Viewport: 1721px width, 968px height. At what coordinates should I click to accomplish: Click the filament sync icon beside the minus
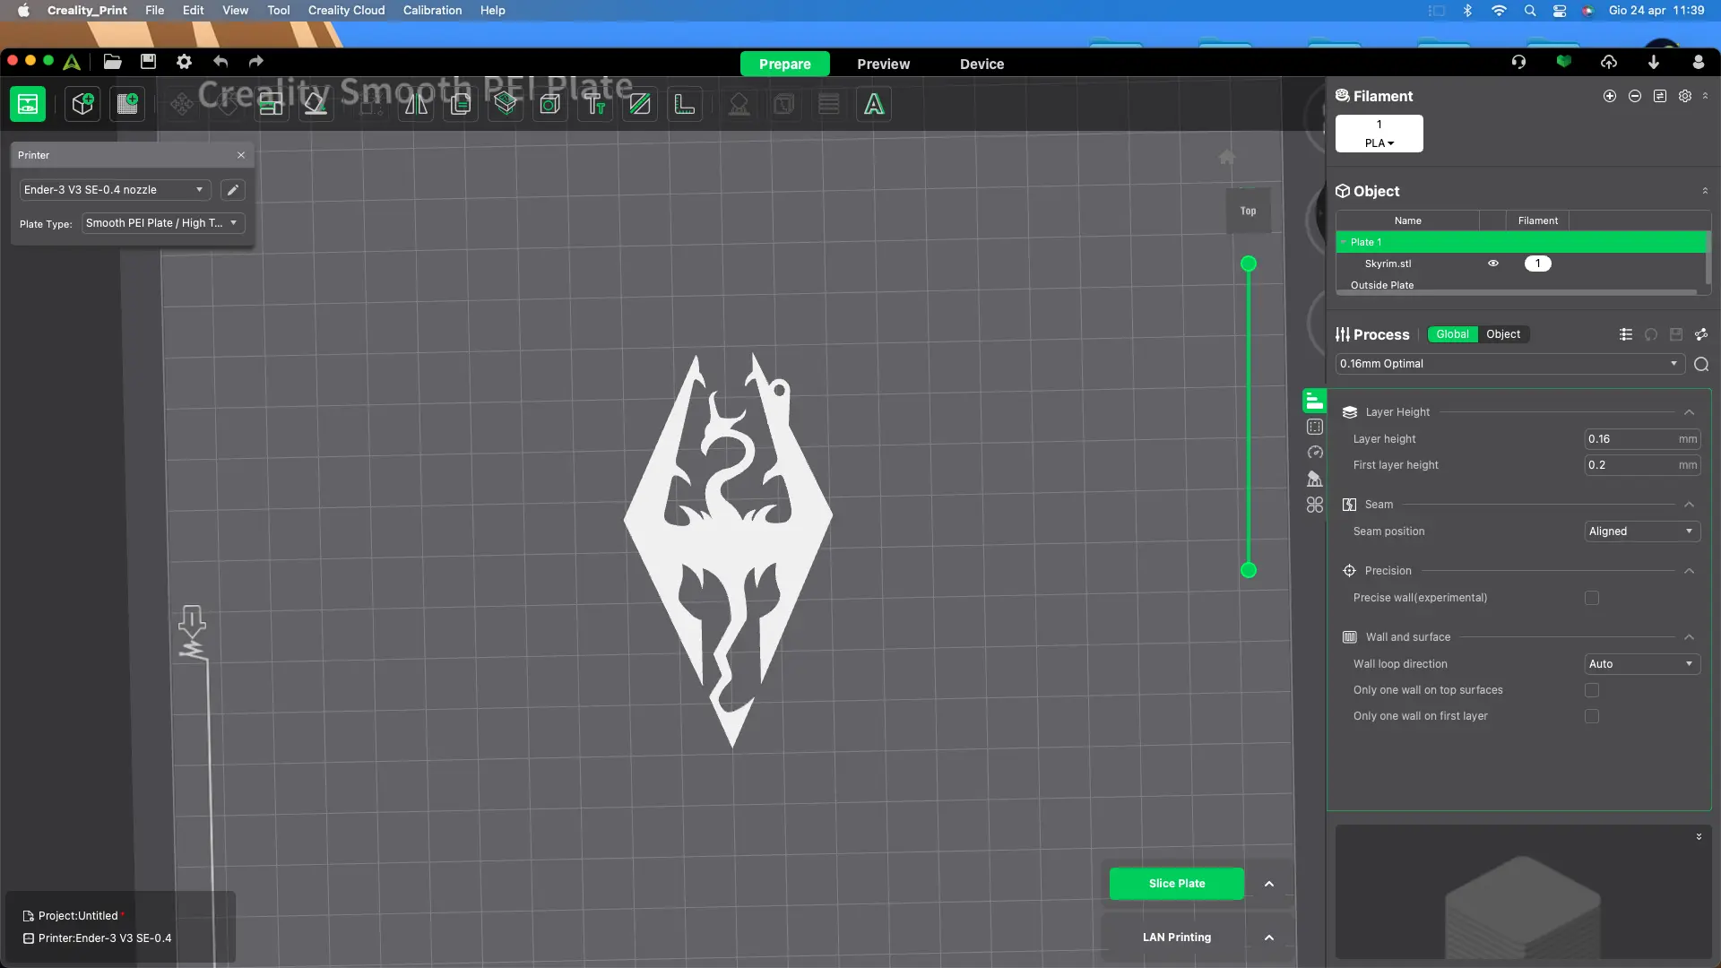pyautogui.click(x=1660, y=96)
